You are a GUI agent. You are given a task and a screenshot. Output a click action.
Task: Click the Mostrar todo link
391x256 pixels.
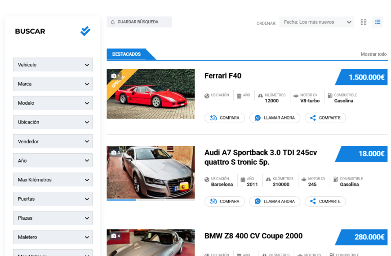point(373,54)
